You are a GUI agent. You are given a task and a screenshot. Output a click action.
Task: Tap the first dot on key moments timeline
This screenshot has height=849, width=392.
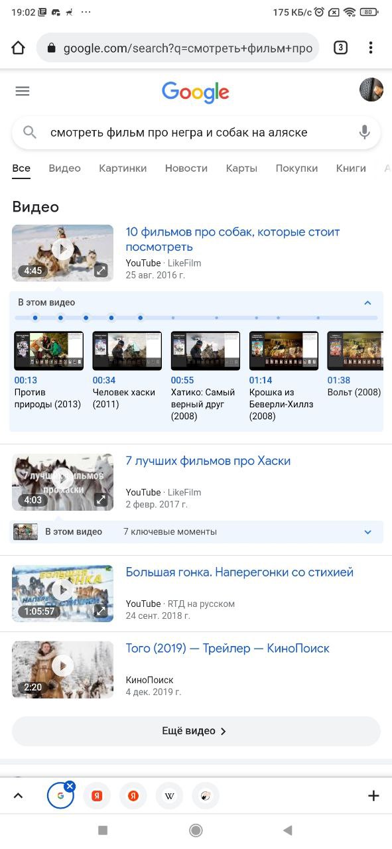(35, 318)
